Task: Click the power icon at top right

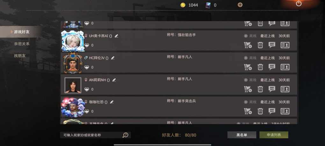Action: tap(299, 3)
